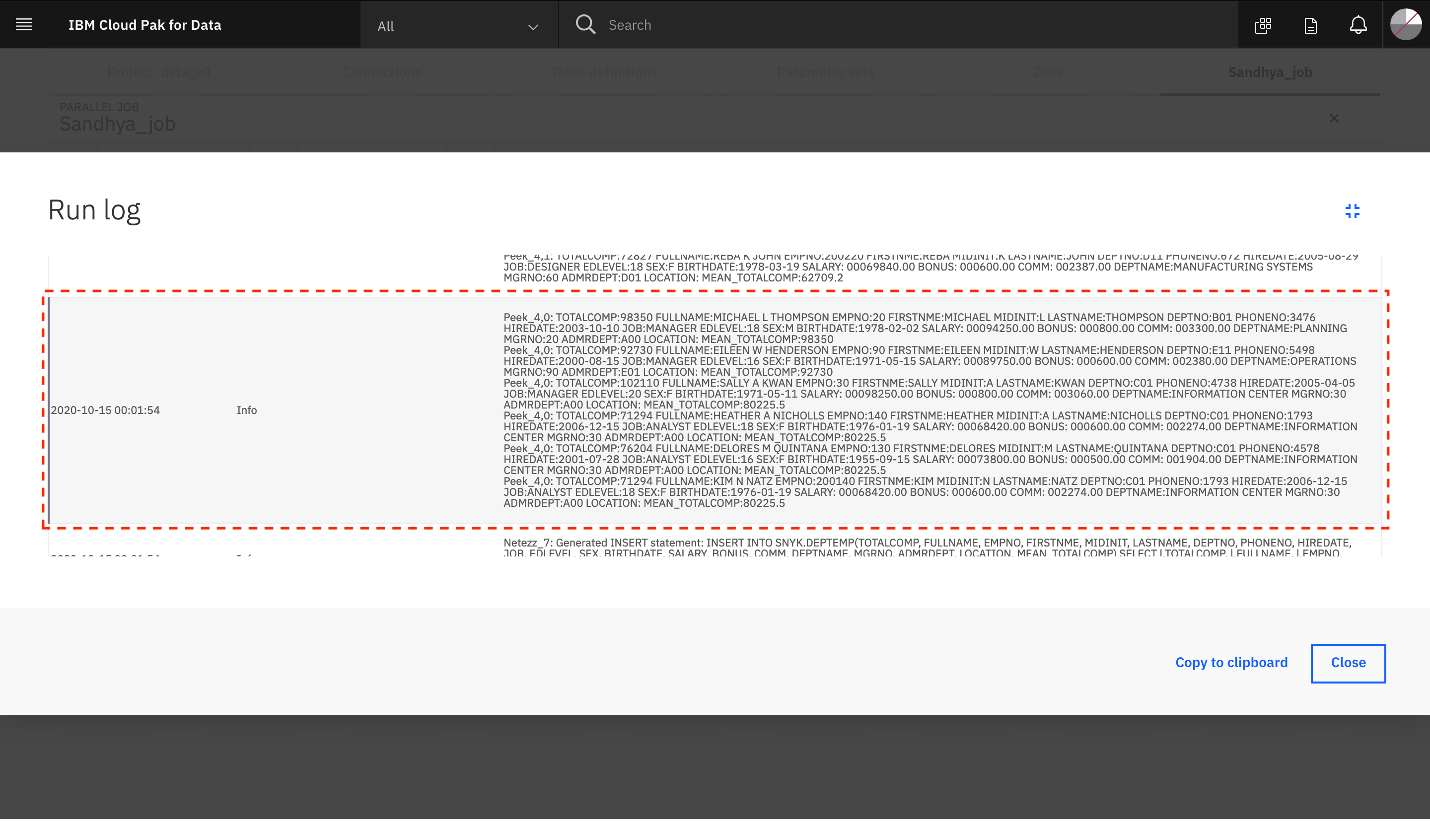Click the dropdown chevron next to All
The image size is (1430, 821).
(x=533, y=26)
